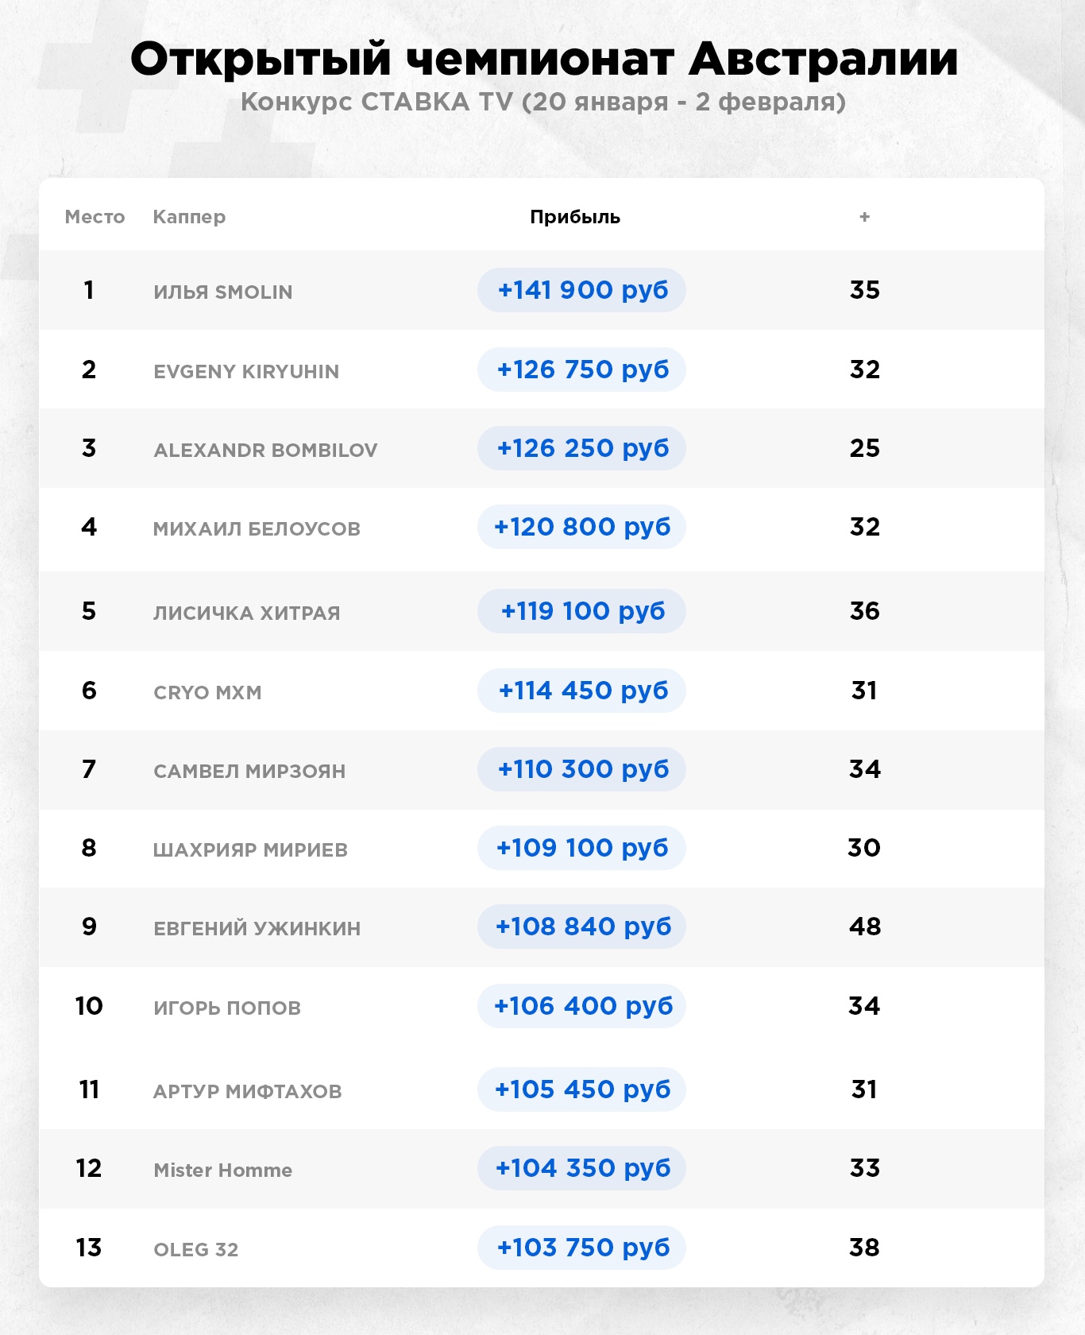Click the +119 100 руб profit badge
This screenshot has width=1085, height=1335.
click(581, 611)
